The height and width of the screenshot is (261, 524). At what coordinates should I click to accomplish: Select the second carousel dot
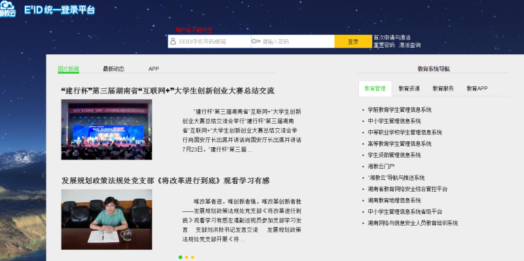click(187, 257)
